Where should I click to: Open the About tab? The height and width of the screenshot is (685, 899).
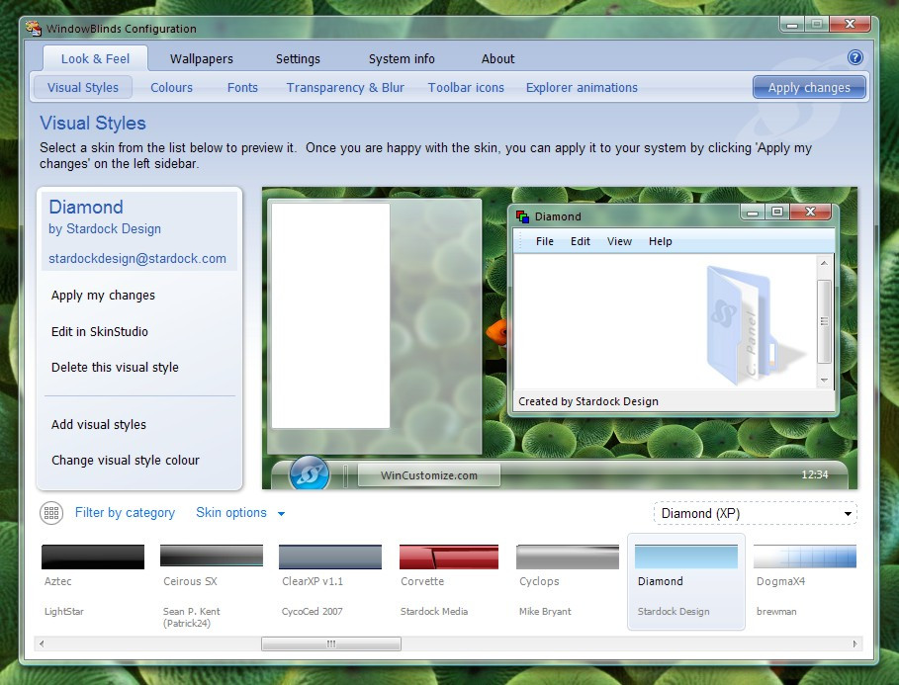[497, 58]
